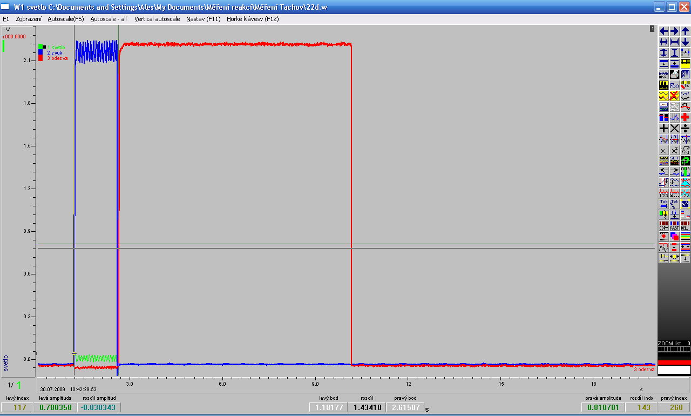
Task: Click the square root of Xi squared icon
Action: (685, 151)
